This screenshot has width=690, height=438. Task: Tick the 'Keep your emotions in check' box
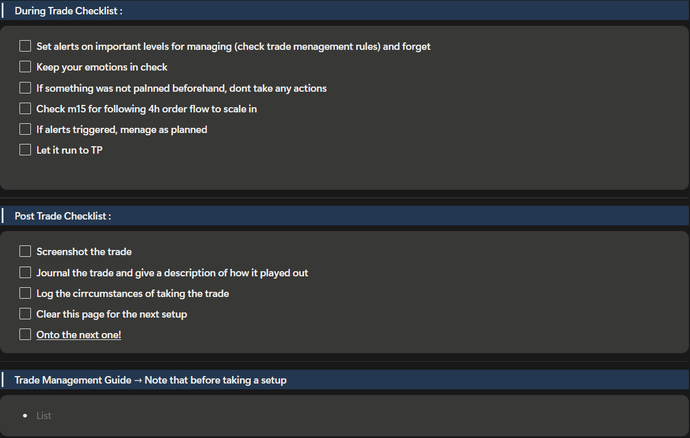(25, 67)
